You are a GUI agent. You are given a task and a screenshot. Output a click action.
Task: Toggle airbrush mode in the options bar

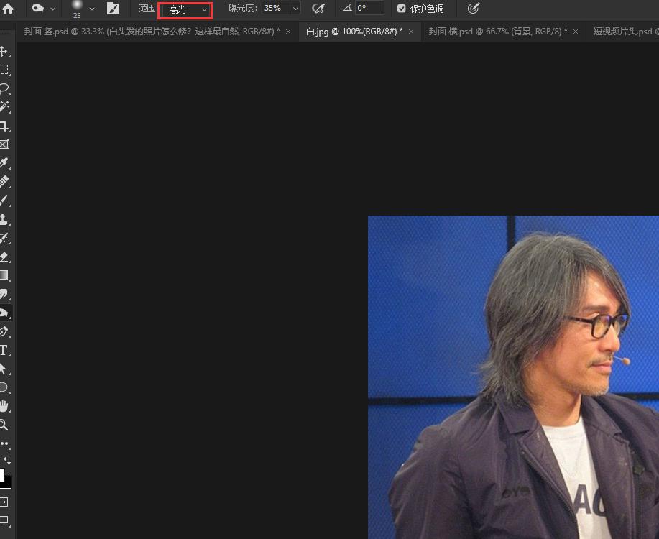point(319,8)
